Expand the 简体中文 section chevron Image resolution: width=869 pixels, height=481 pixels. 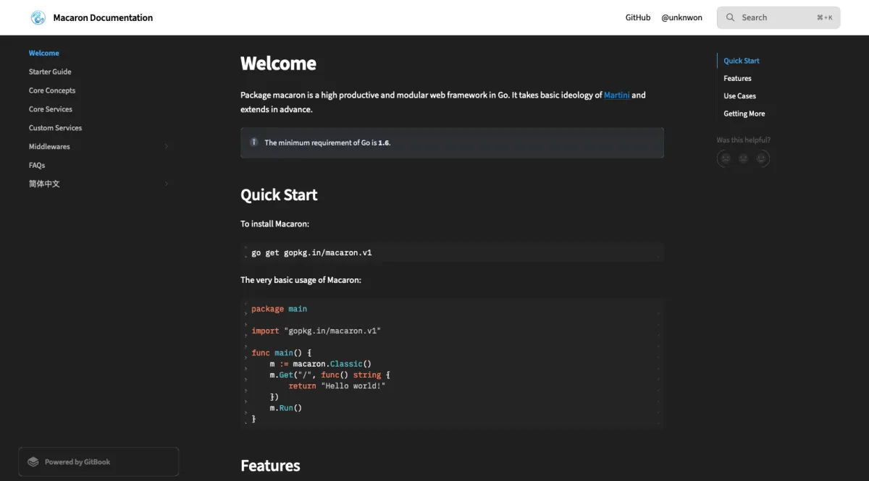tap(166, 184)
